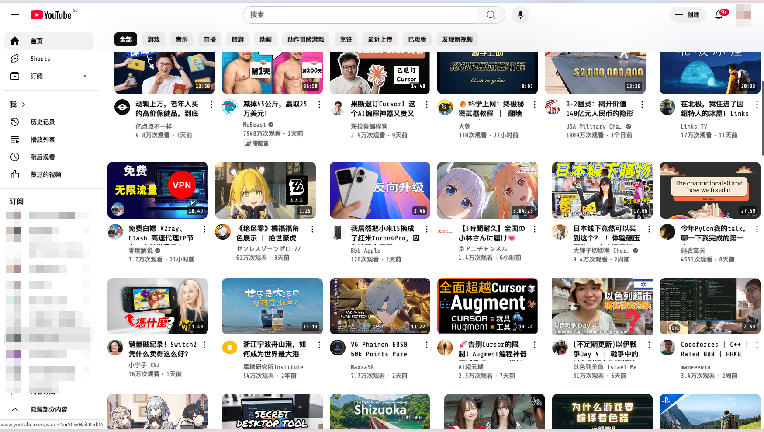Select the 已观看 filter chip
Viewport: 764px width, 432px height.
(417, 39)
